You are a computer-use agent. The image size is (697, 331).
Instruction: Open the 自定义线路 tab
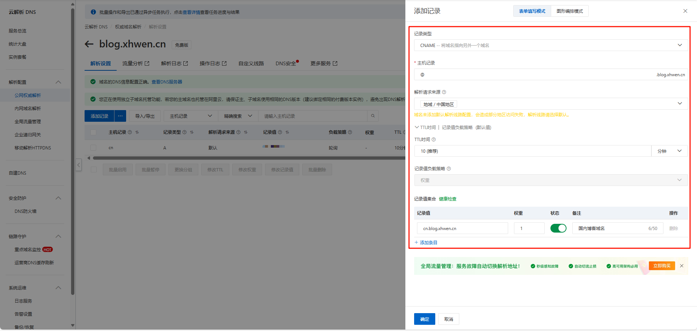point(251,63)
